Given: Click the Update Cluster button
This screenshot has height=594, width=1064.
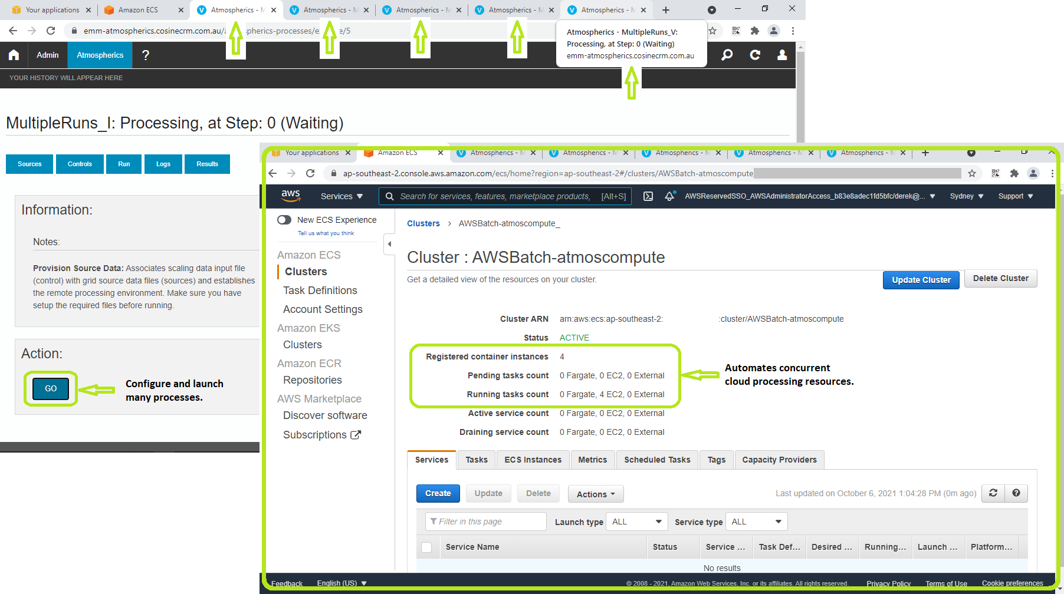Looking at the screenshot, I should [x=921, y=280].
